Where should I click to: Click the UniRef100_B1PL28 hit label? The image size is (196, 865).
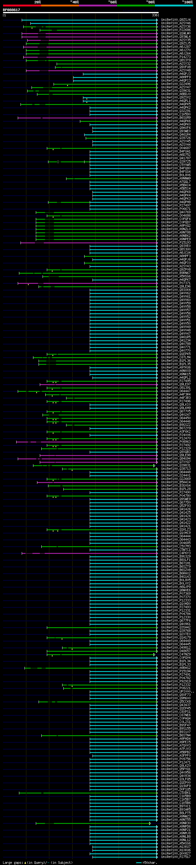176,489
